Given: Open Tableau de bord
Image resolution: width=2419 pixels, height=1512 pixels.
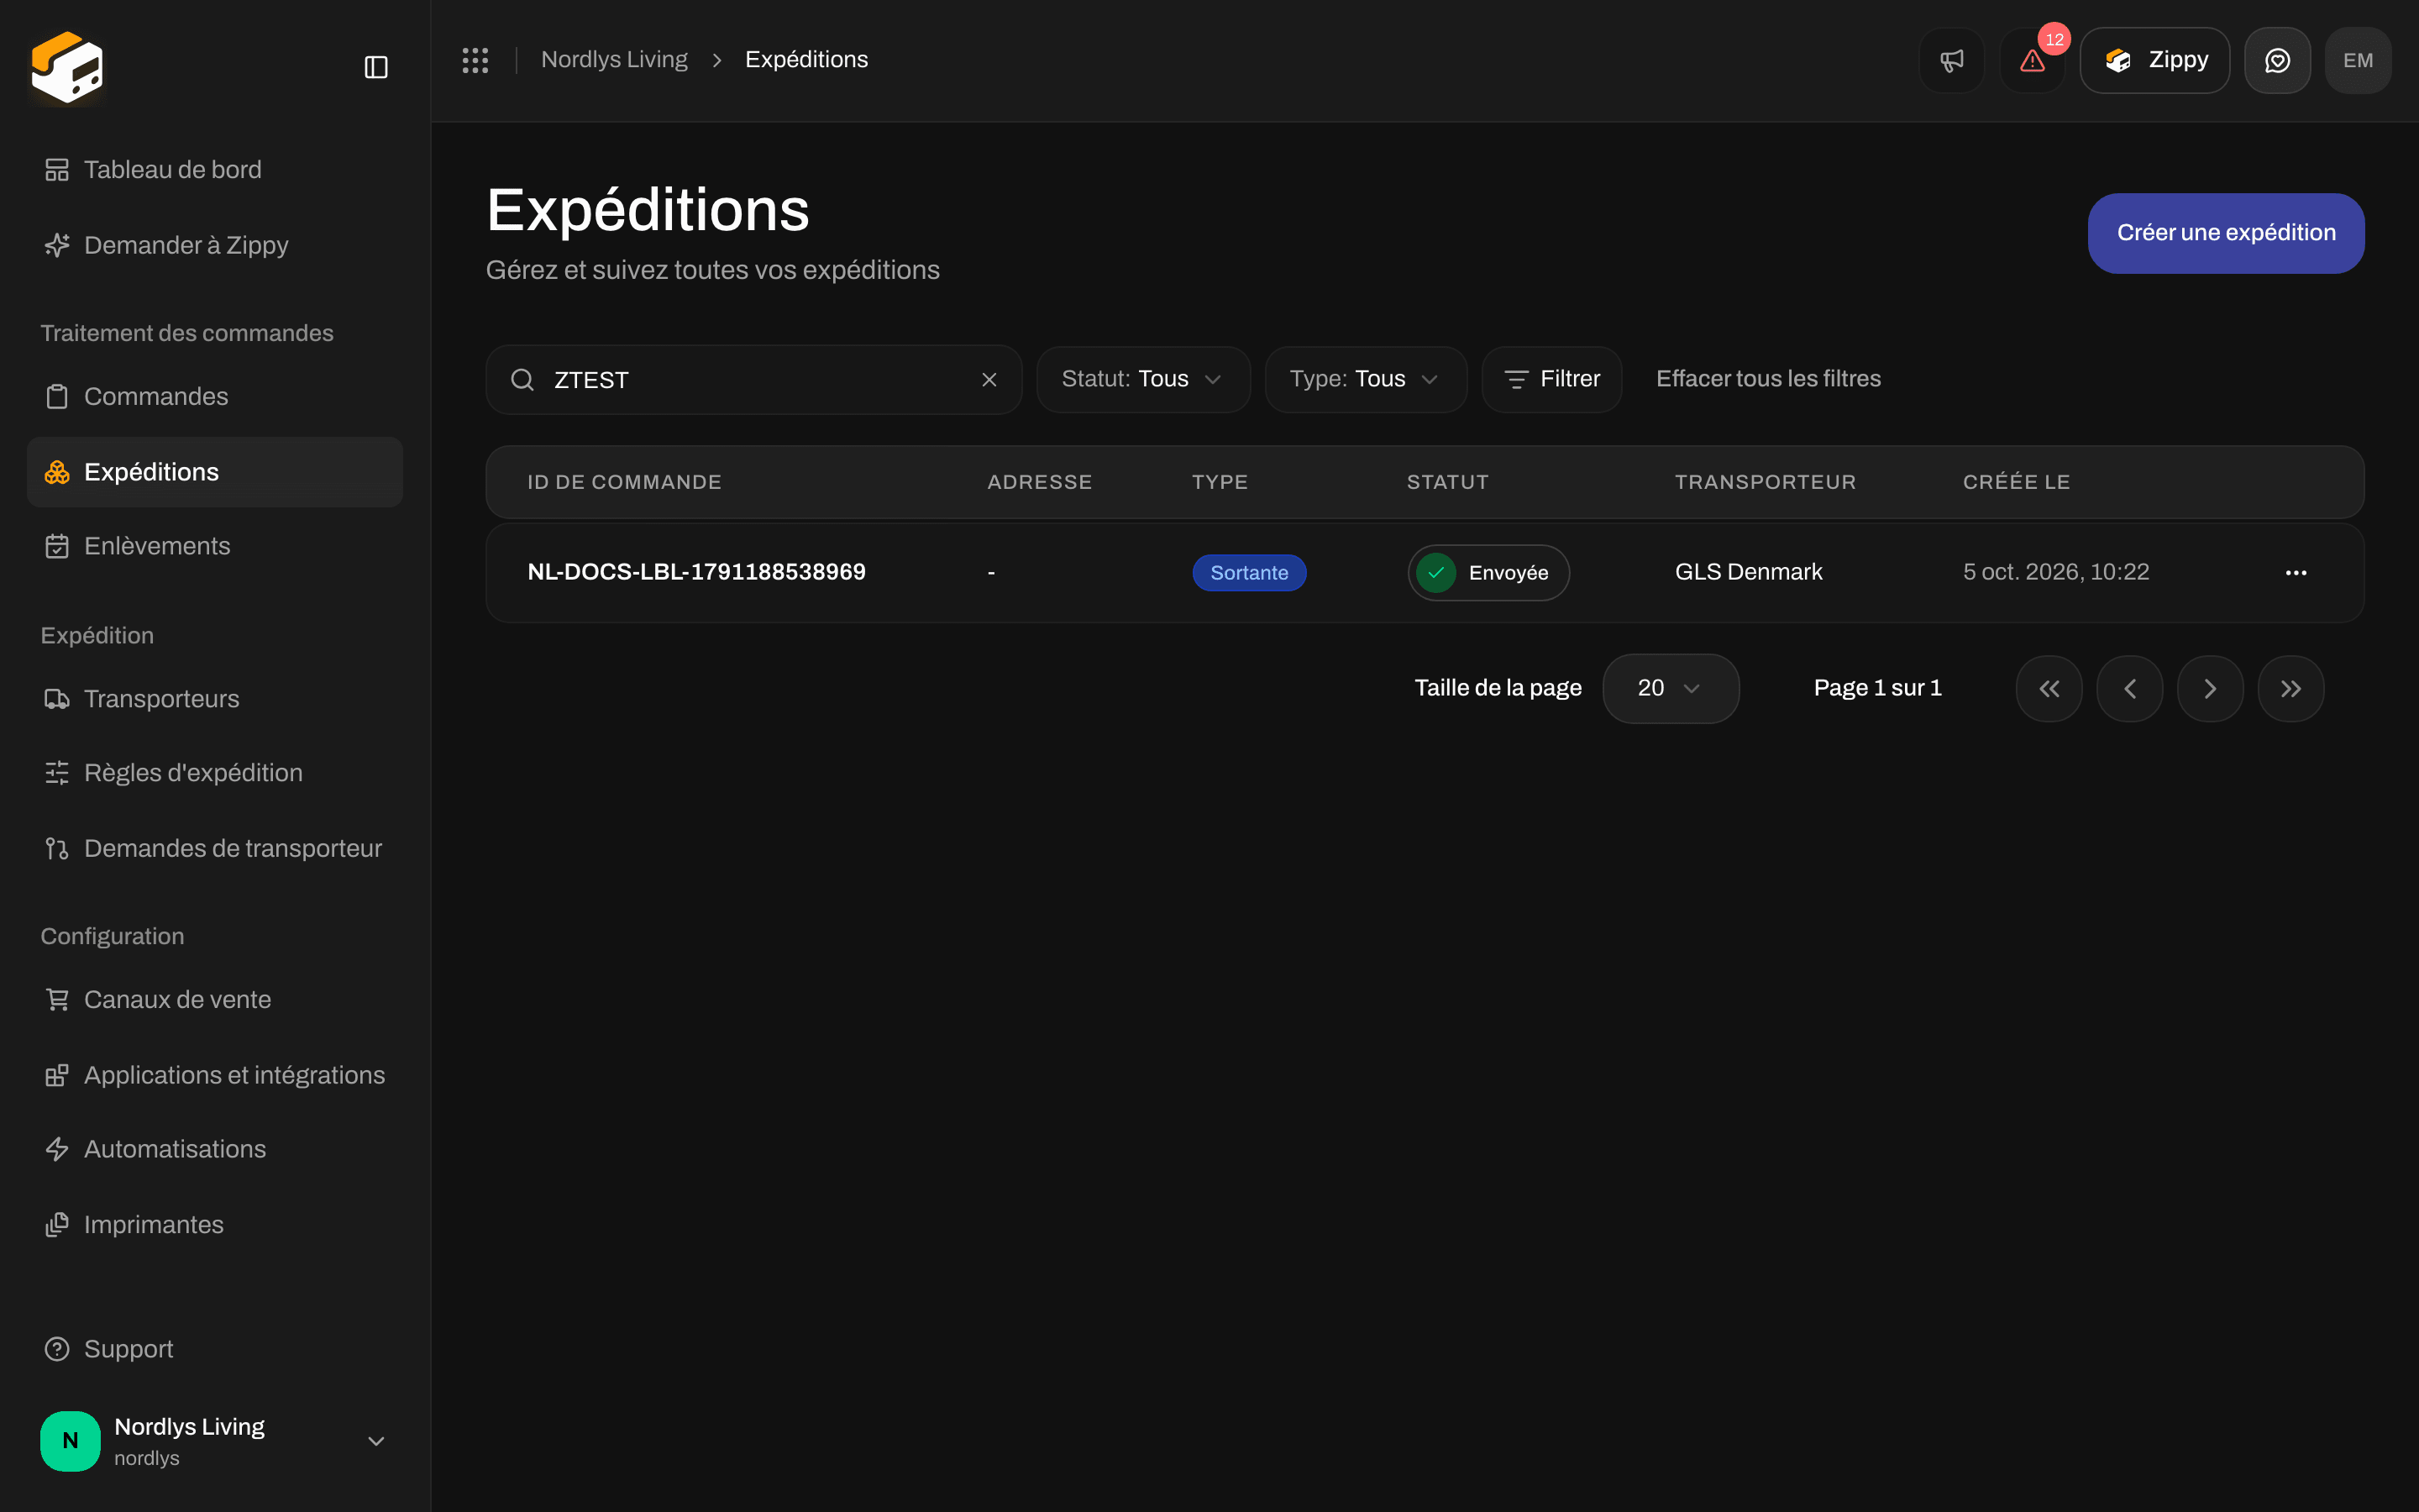Looking at the screenshot, I should click(214, 170).
